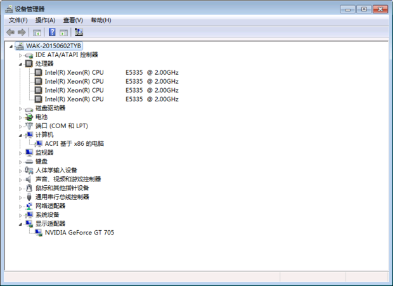Select the NVIDIA GeForce GT 705 device
This screenshot has height=286, width=393.
(x=79, y=233)
